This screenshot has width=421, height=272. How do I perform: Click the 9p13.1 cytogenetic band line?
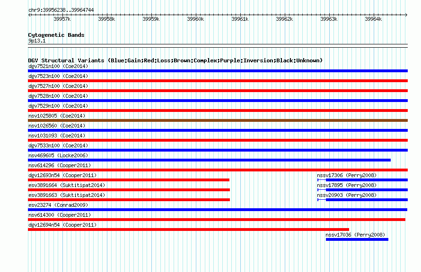218,46
